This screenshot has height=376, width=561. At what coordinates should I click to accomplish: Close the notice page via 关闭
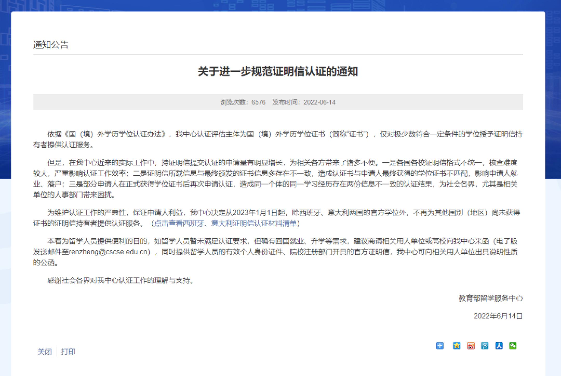(x=45, y=352)
